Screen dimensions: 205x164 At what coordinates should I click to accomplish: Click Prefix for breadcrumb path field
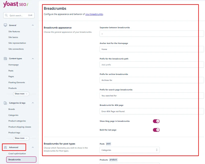tap(152, 65)
